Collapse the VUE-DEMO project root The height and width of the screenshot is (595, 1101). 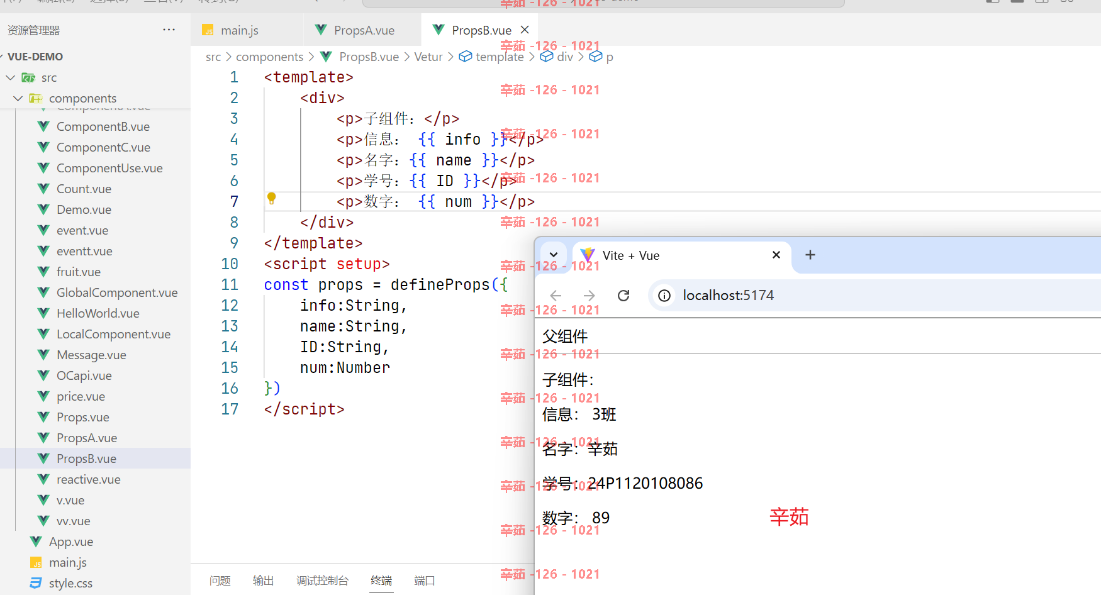(35, 57)
